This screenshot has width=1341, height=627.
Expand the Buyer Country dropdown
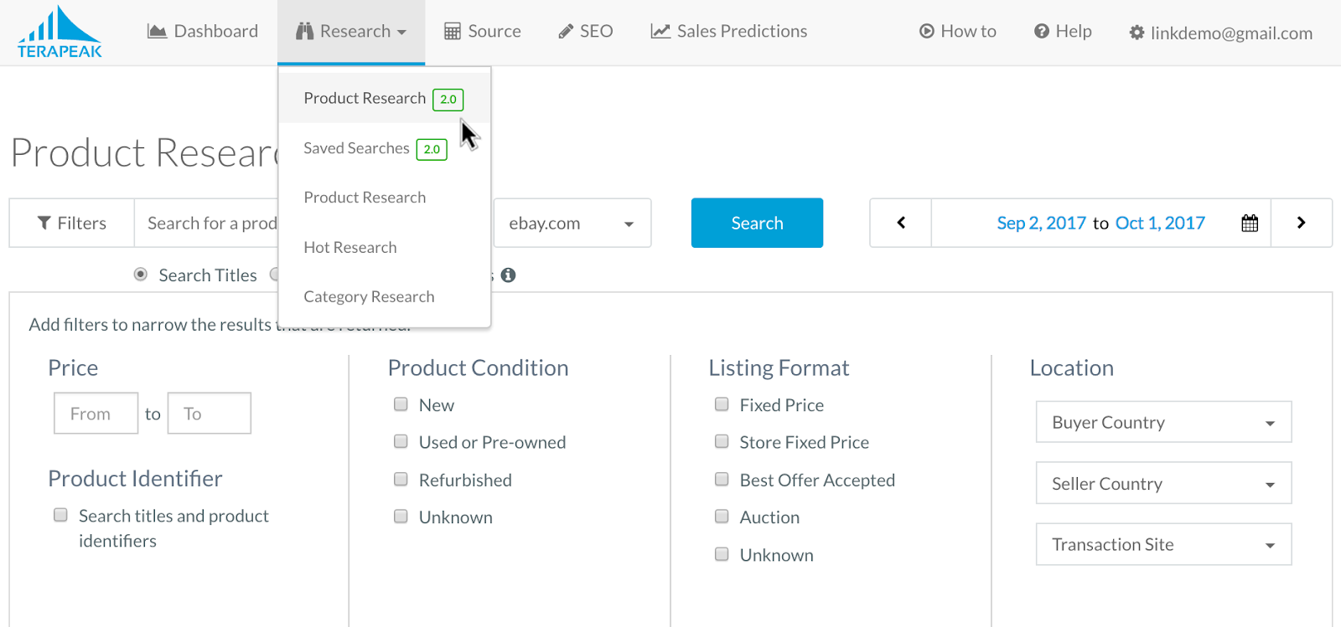tap(1163, 423)
